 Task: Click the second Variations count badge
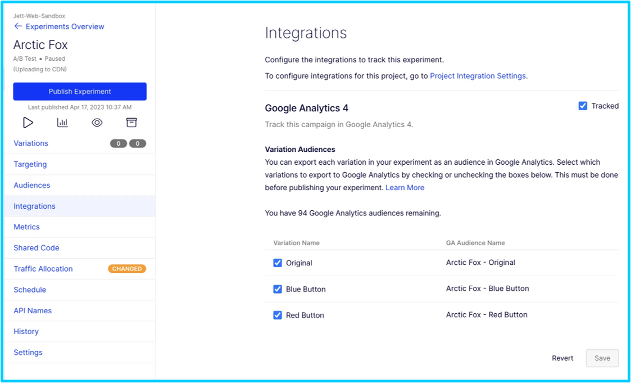(137, 143)
